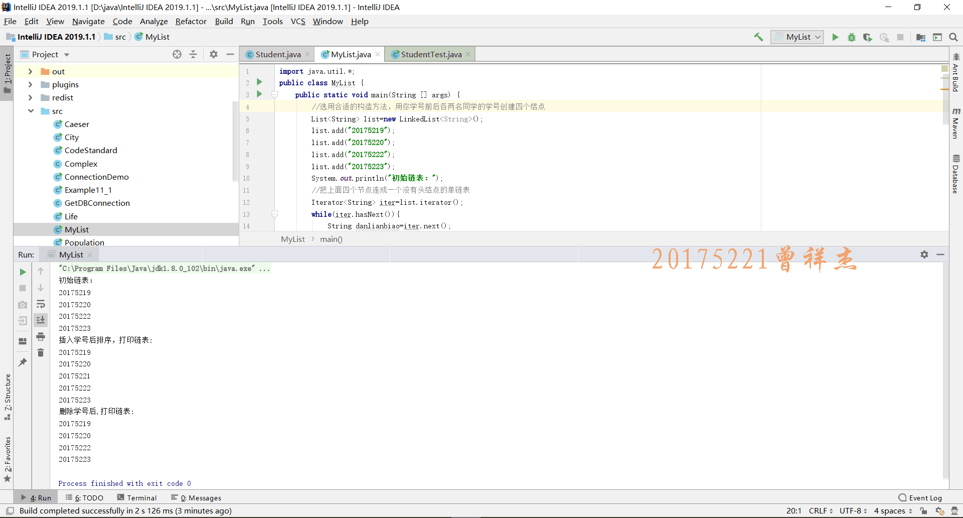Select Caeser class in project tree
Image resolution: width=963 pixels, height=518 pixels.
tap(77, 124)
